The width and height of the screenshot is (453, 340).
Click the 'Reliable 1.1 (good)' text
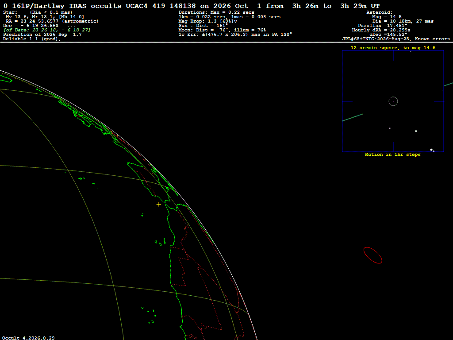point(32,39)
